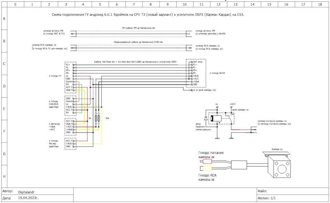Click the 'к гнезду CAN-BUS адаптера' label
This screenshot has height=203, width=330.
coord(54,104)
